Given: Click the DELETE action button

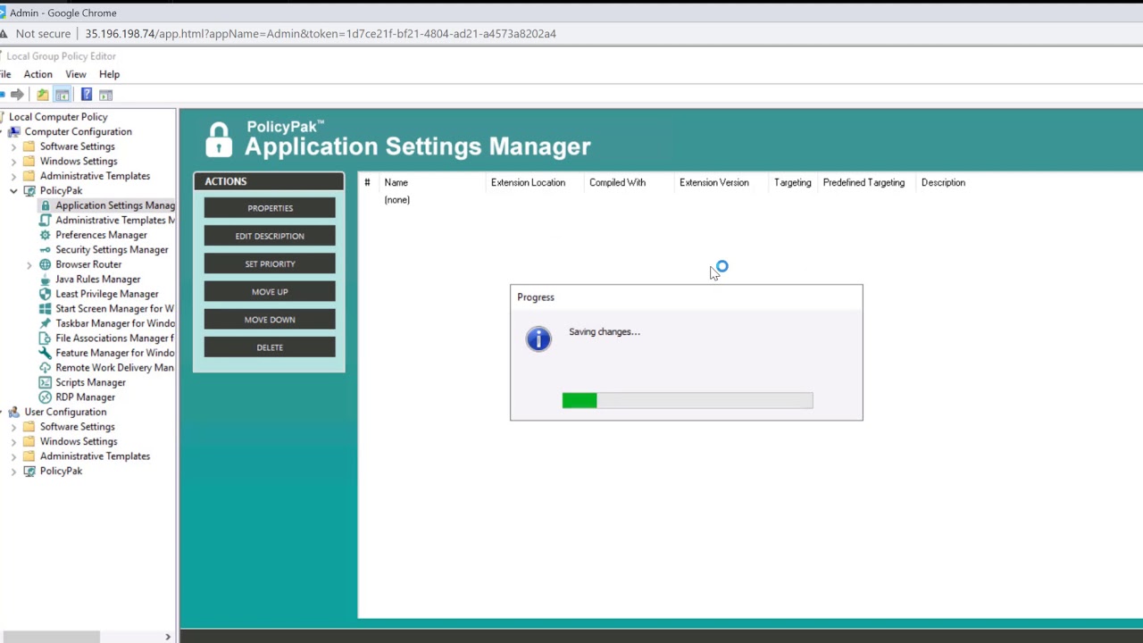Looking at the screenshot, I should click(270, 347).
